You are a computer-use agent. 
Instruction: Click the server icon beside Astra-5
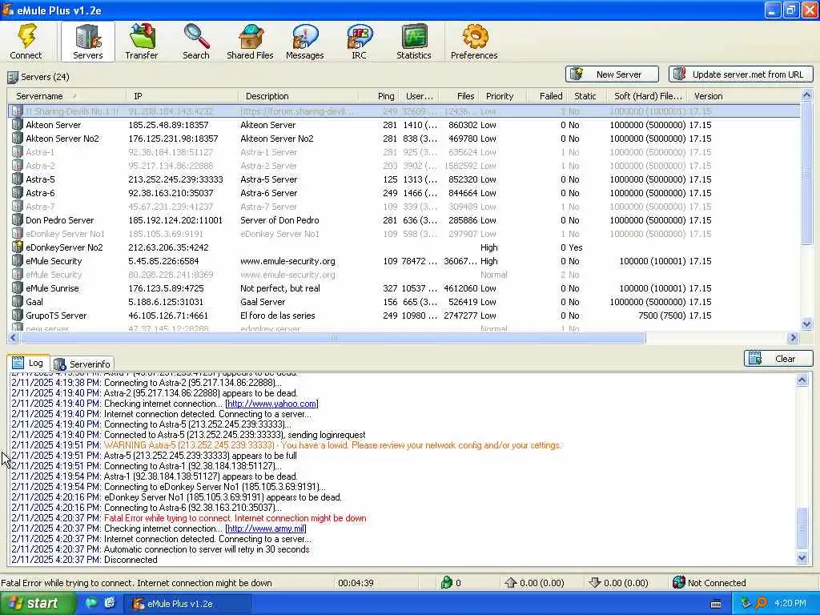coord(18,179)
